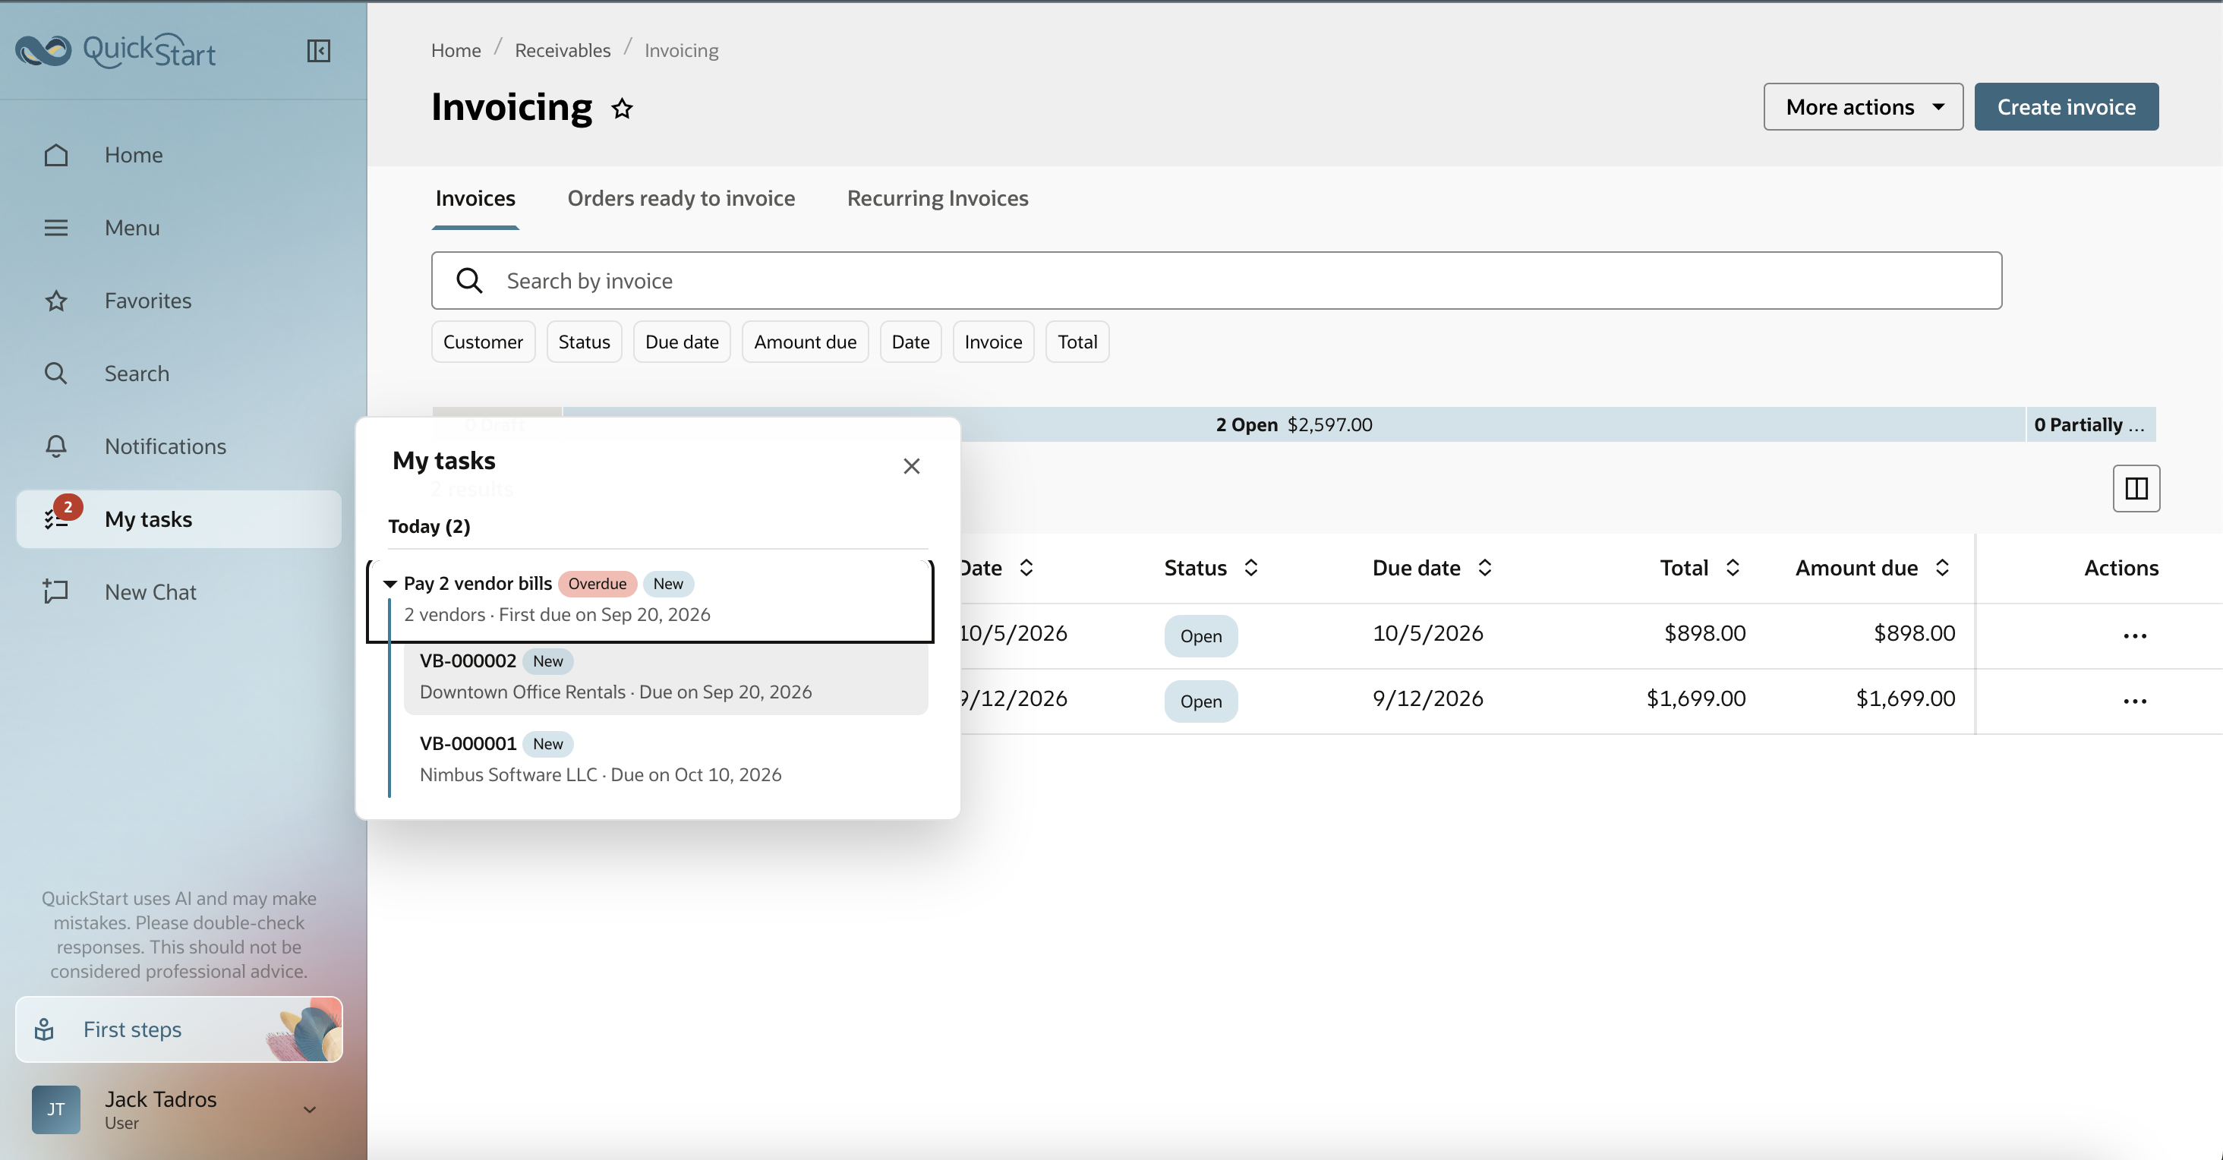Sort by Total column arrows
The width and height of the screenshot is (2223, 1160).
point(1732,568)
